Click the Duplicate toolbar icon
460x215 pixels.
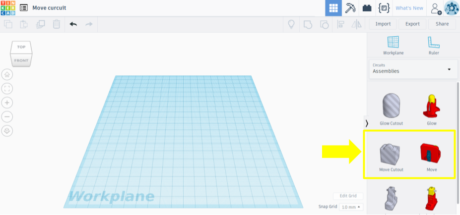click(x=40, y=24)
